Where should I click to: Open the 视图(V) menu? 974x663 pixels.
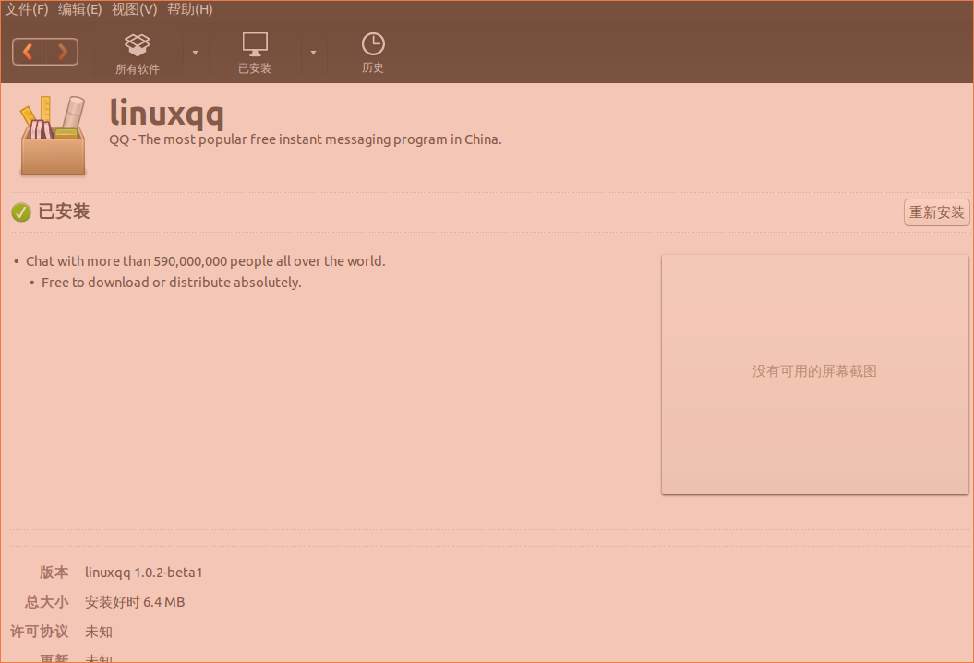[x=134, y=9]
